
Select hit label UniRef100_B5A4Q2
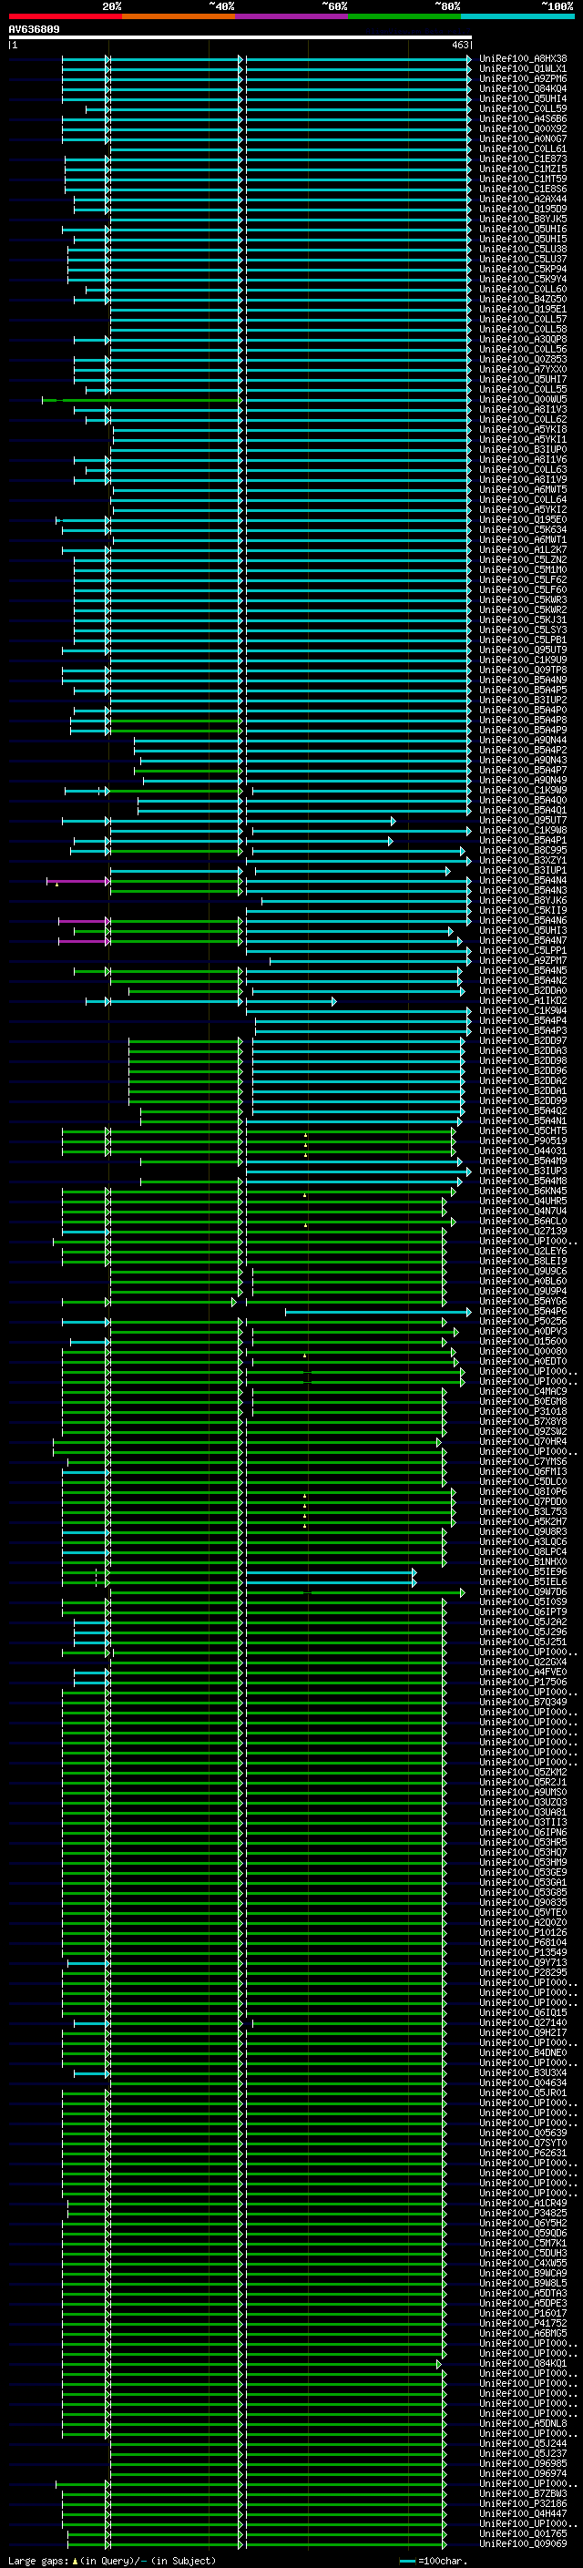523,1110
